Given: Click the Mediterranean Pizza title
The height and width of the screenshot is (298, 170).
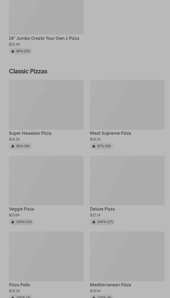Looking at the screenshot, I should click(x=111, y=285).
